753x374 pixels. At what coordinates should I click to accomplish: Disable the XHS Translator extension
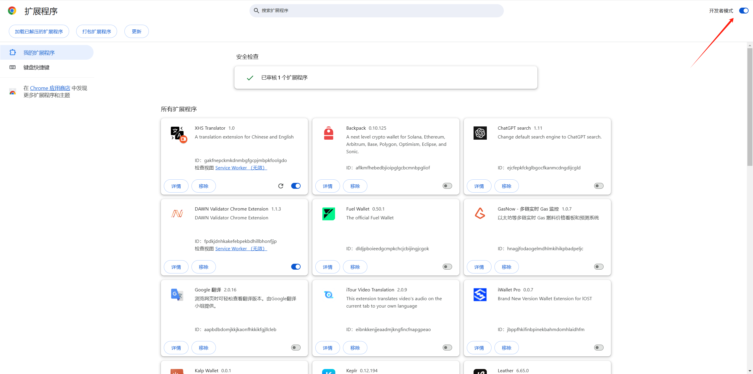(x=296, y=186)
